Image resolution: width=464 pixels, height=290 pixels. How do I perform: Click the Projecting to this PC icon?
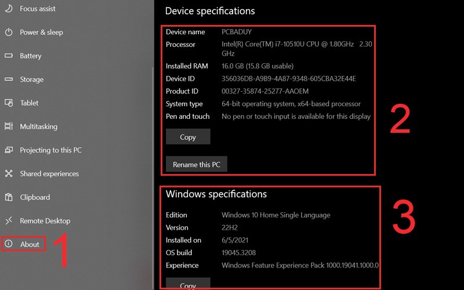(9, 150)
